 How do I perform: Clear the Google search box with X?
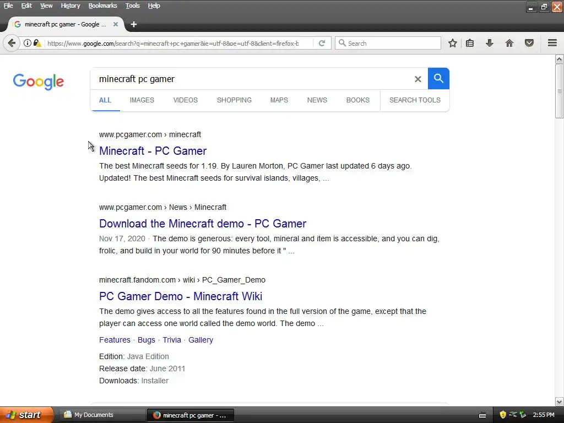click(417, 79)
